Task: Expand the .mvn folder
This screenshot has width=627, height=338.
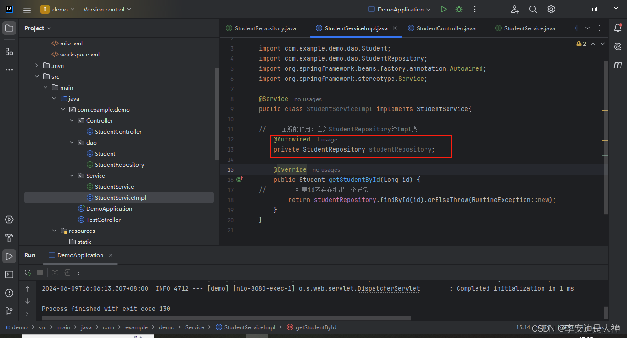Action: pos(37,66)
